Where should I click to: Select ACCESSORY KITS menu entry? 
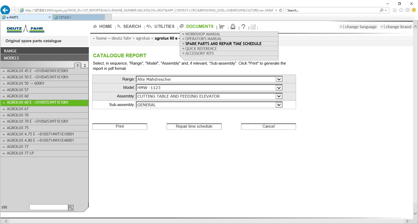click(199, 53)
